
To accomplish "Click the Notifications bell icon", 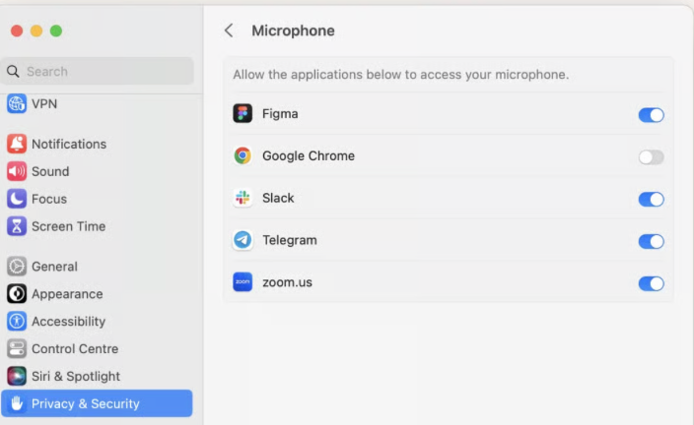I will point(17,144).
